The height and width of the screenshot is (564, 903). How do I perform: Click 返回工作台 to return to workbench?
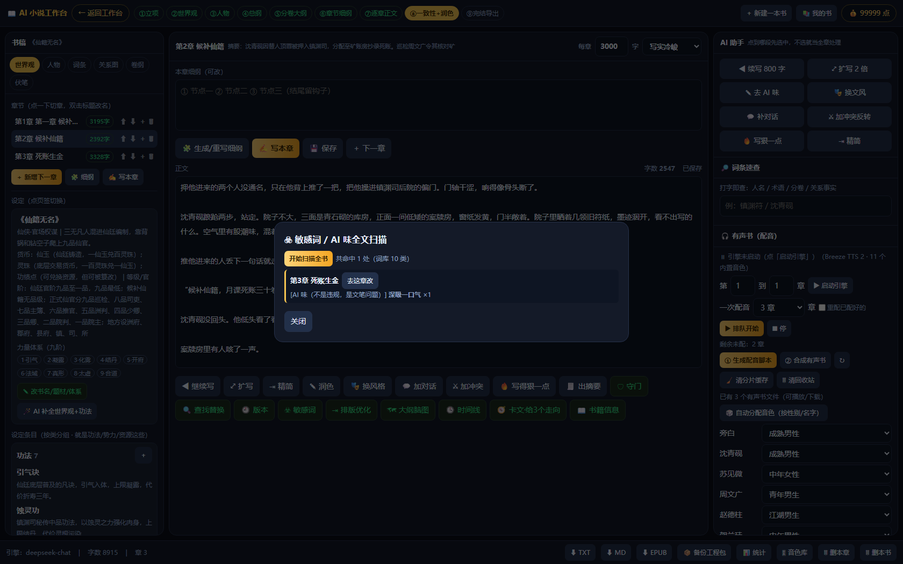point(101,13)
